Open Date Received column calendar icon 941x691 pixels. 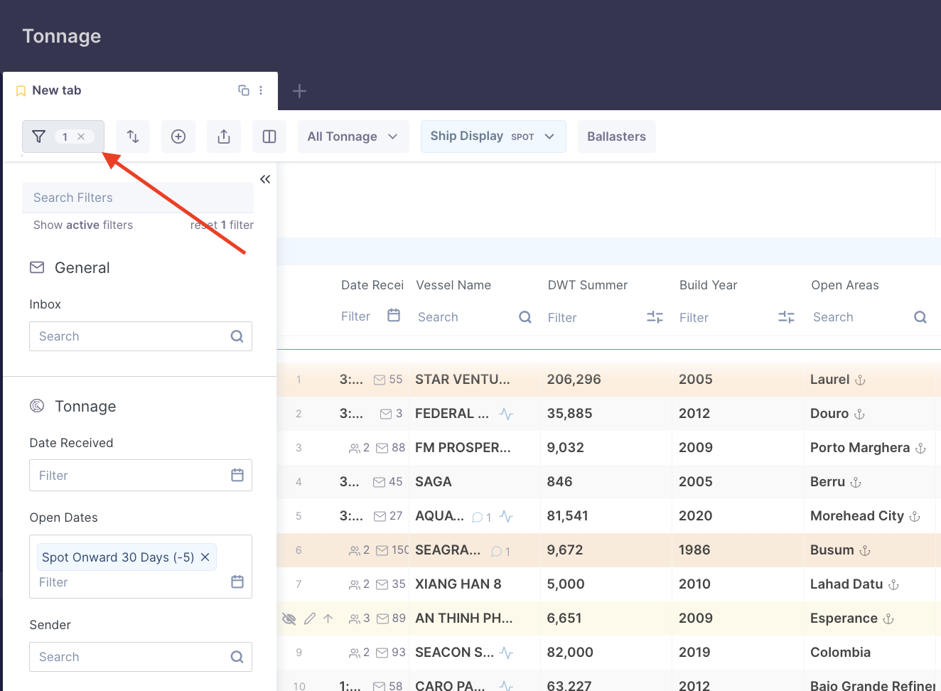click(394, 316)
